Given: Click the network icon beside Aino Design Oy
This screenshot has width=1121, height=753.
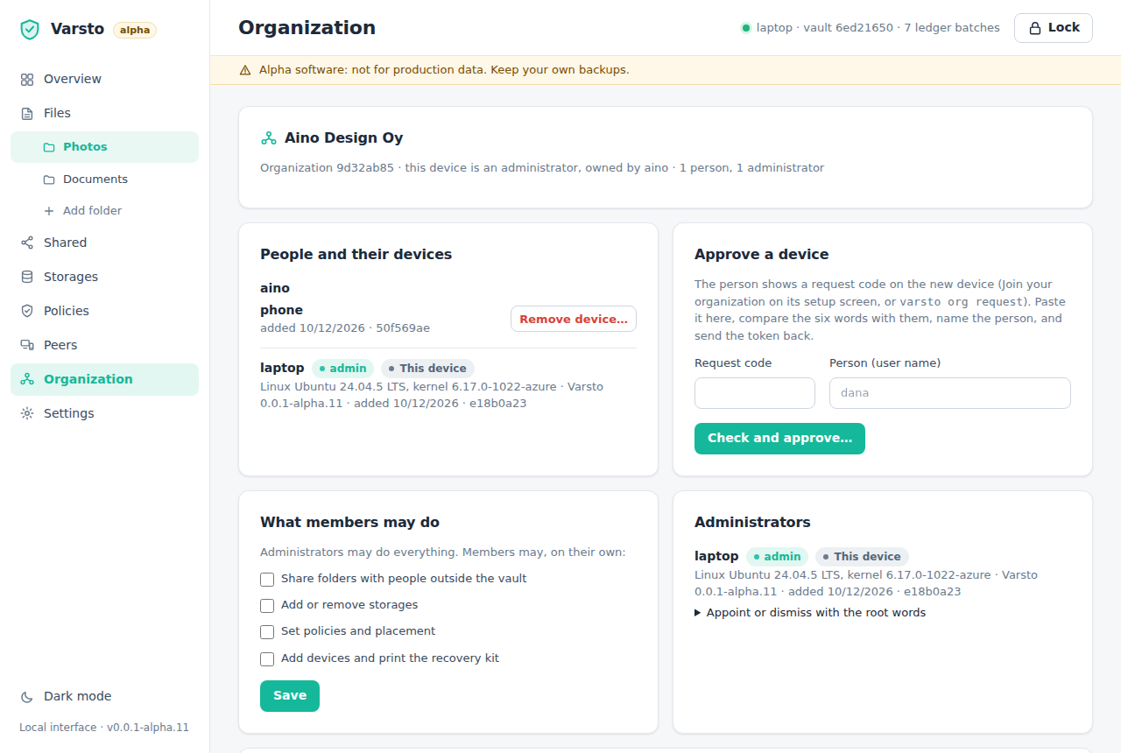Looking at the screenshot, I should (x=269, y=138).
